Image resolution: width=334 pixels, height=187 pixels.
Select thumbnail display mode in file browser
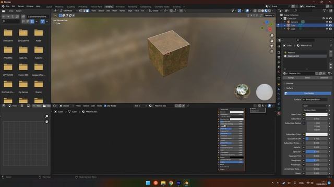click(x=32, y=21)
